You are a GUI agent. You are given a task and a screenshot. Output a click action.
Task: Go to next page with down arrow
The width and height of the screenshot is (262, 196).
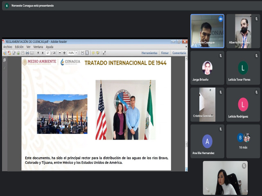point(42,53)
